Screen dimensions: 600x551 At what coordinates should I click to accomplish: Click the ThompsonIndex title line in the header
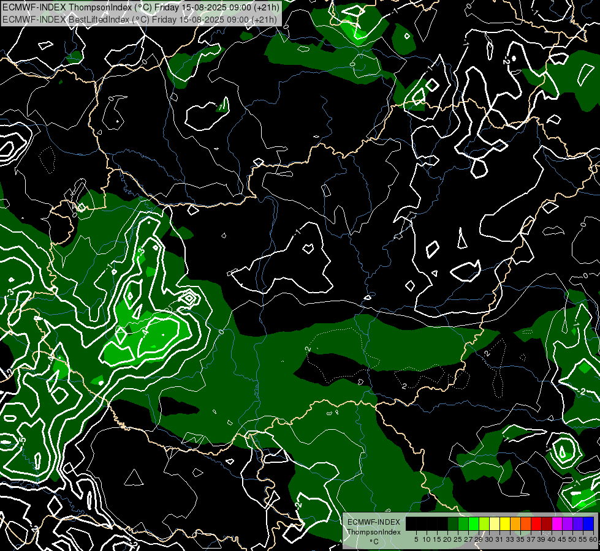[141, 7]
